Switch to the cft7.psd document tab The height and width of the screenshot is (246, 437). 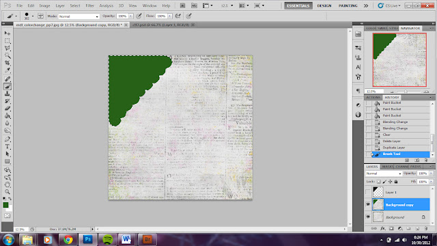point(161,25)
